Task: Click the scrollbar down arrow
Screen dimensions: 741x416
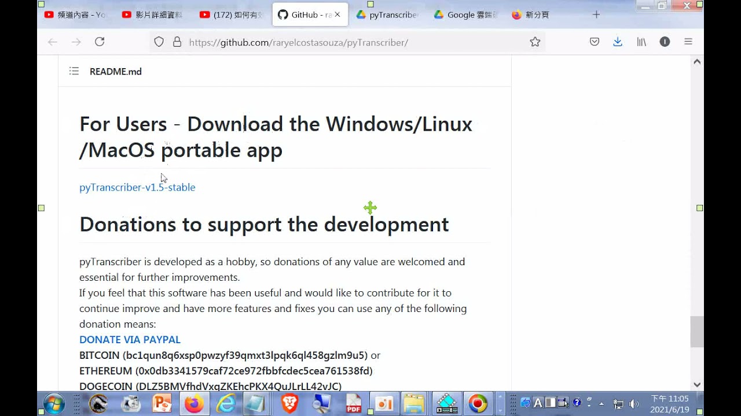Action: (697, 385)
